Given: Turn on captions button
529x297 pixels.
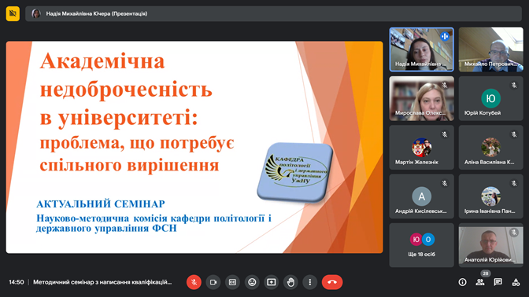Looking at the screenshot, I should (232, 282).
